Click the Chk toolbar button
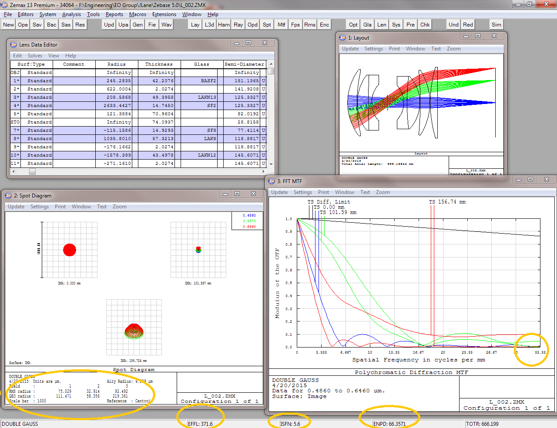This screenshot has height=428, width=557. tap(425, 25)
